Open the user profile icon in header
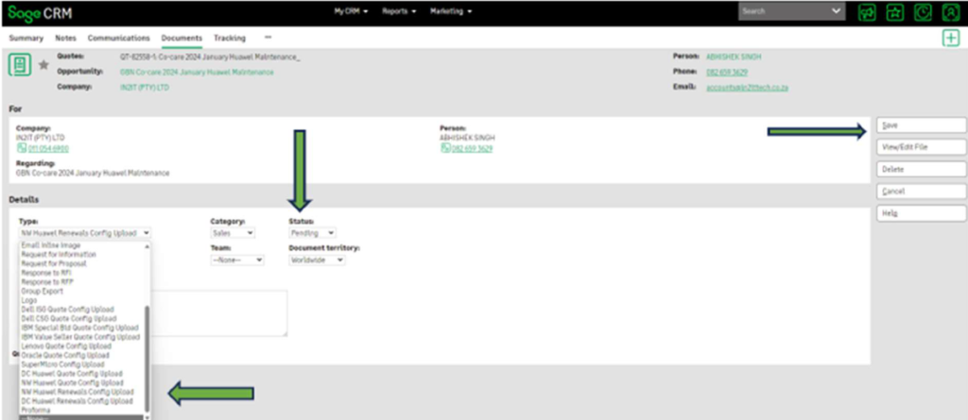 pos(949,11)
